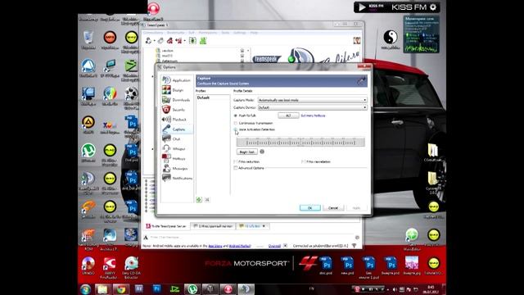The height and width of the screenshot is (295, 524).
Task: Click the last green icon in TeamSpeak toolbar
Action: click(x=203, y=41)
